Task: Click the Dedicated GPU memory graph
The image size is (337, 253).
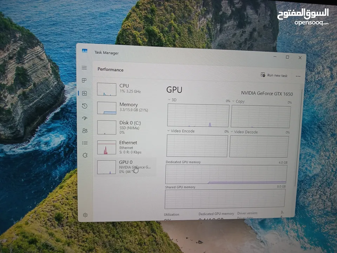Action: pyautogui.click(x=226, y=174)
